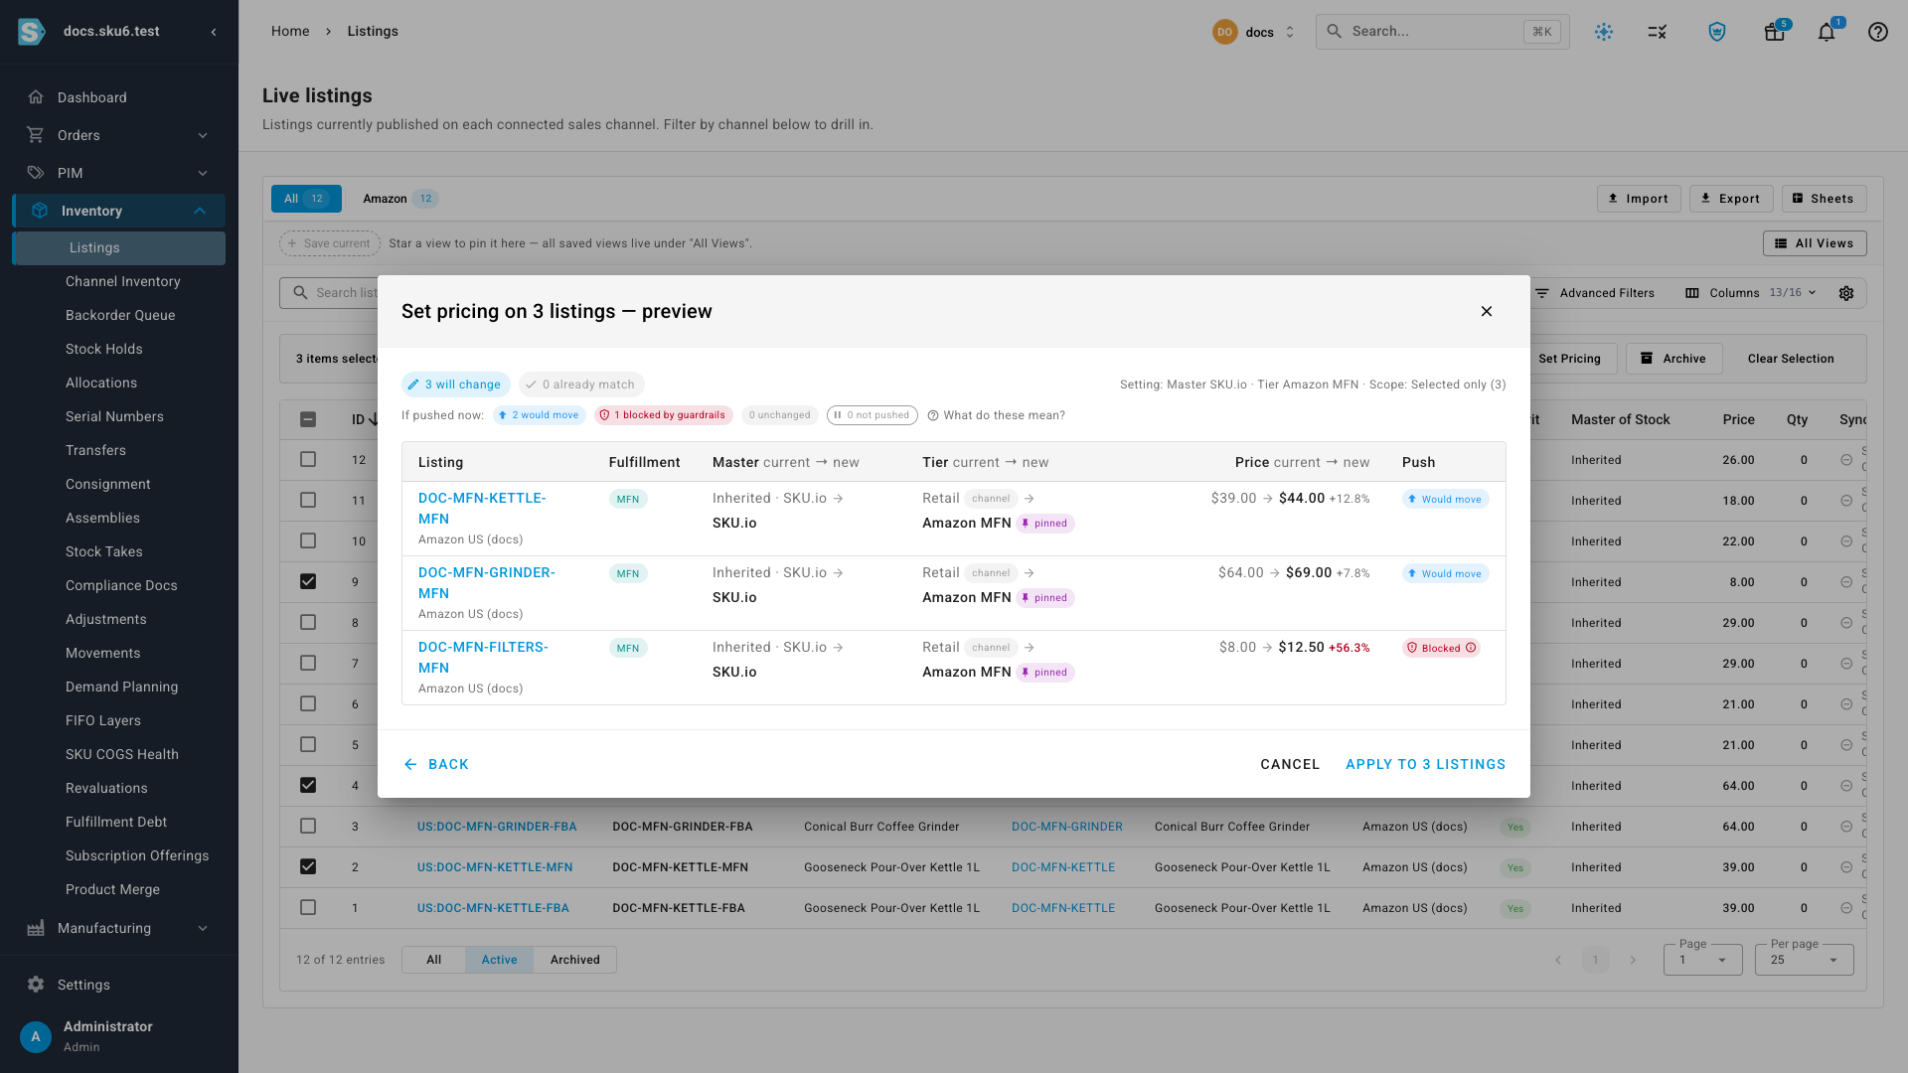Click the 2 would move chip
Screen dimensions: 1908x1073
tap(539, 415)
